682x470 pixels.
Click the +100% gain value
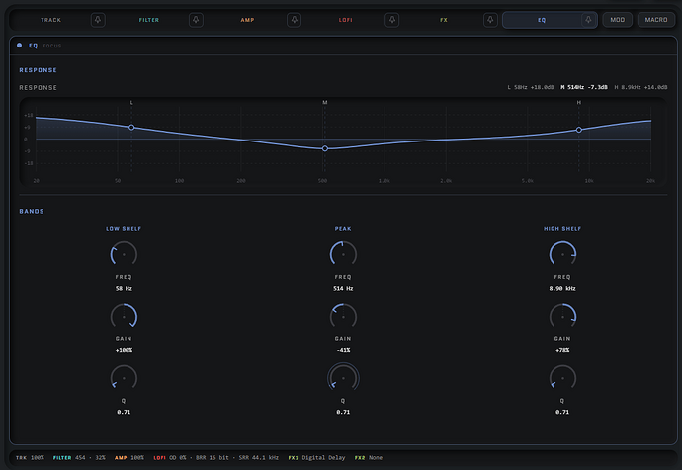[x=124, y=350]
